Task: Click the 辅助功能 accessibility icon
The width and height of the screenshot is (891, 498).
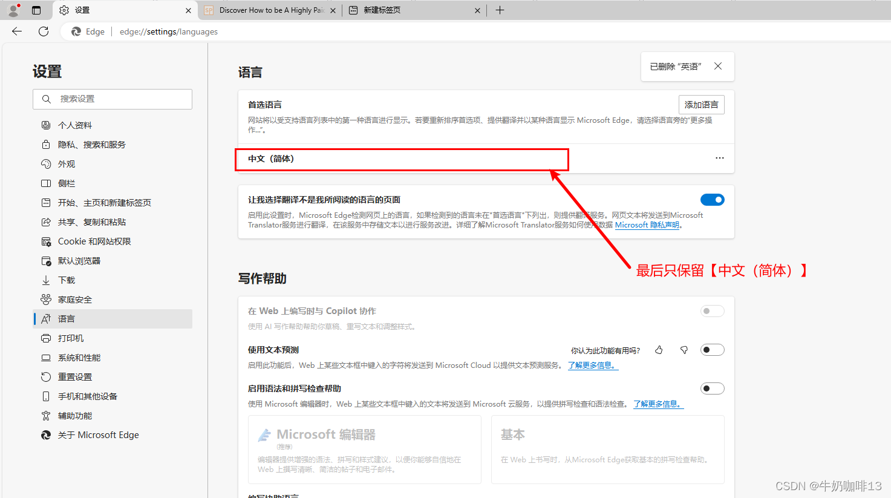Action: point(46,416)
